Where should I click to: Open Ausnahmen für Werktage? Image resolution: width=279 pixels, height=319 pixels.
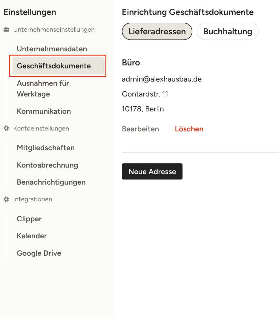click(x=43, y=88)
